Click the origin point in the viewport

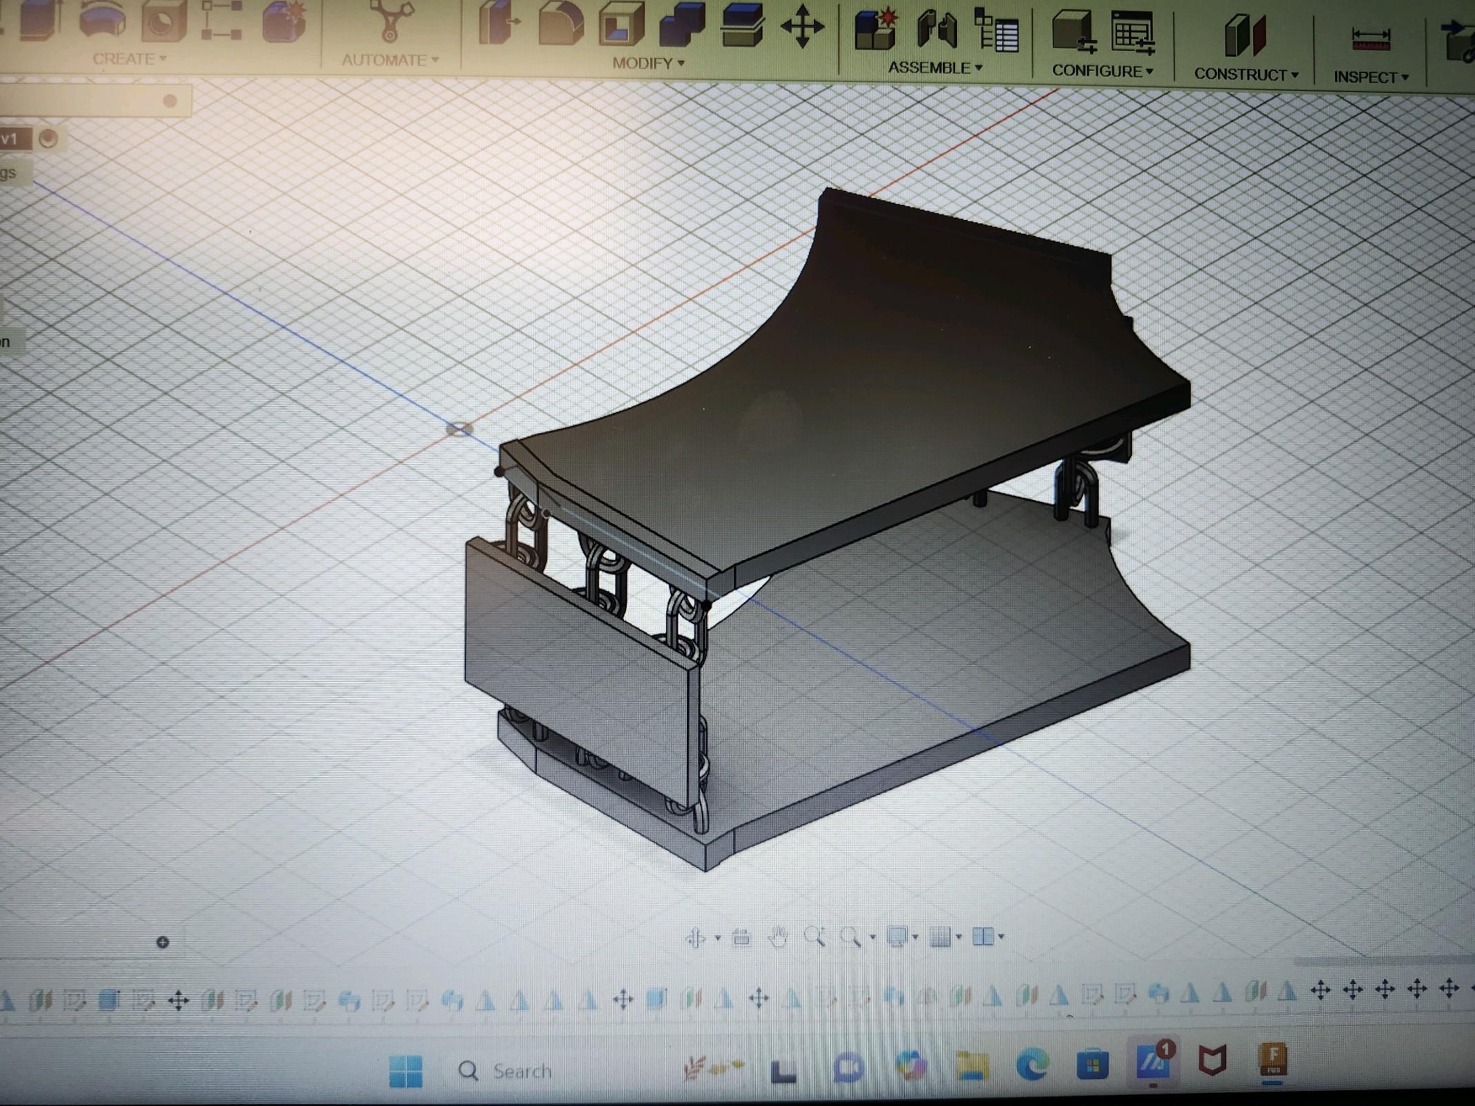[459, 430]
